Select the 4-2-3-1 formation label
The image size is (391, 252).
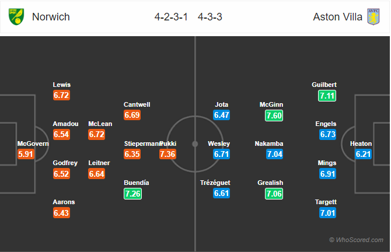pyautogui.click(x=171, y=17)
